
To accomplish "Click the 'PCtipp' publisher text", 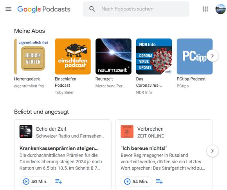I will [183, 86].
